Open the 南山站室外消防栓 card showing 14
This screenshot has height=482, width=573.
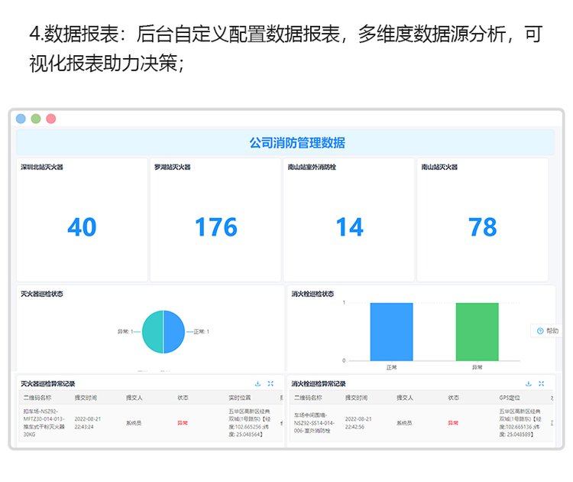[x=349, y=220]
